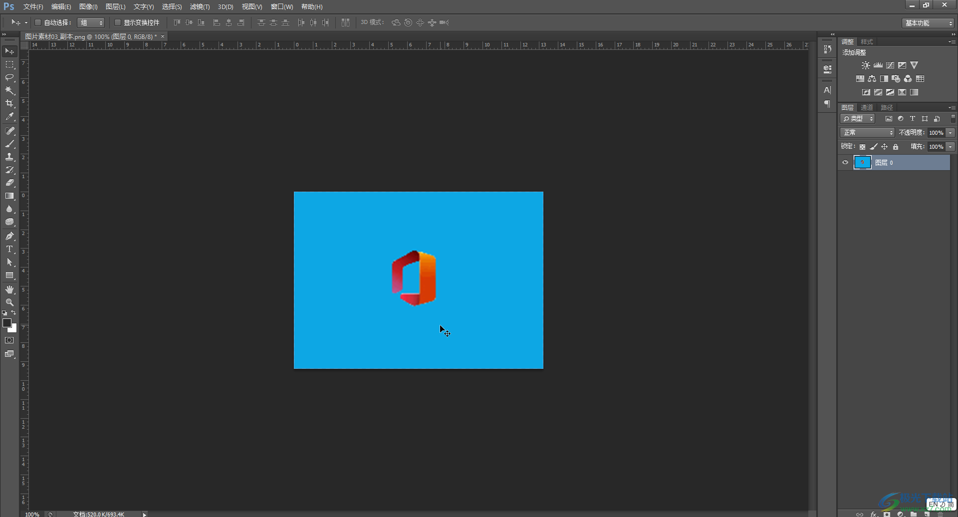Click the foreground color swatch
The image size is (958, 517).
(6, 323)
